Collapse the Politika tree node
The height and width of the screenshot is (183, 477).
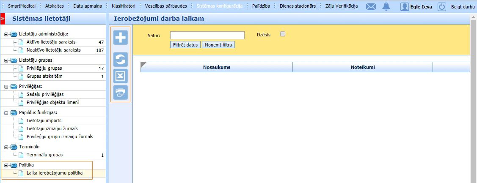click(x=6, y=165)
